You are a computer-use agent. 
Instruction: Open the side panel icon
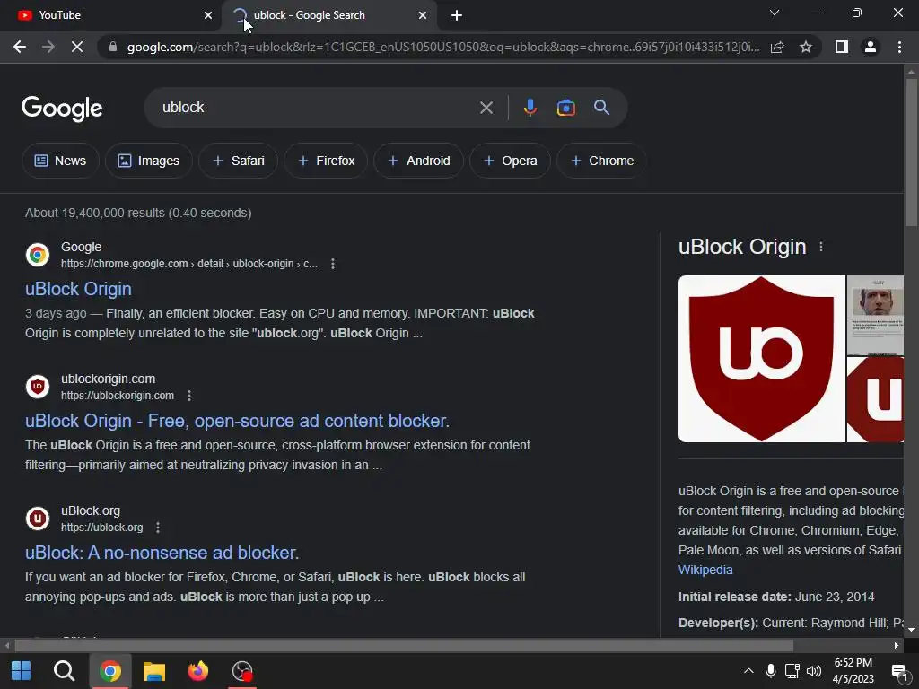pyautogui.click(x=842, y=47)
